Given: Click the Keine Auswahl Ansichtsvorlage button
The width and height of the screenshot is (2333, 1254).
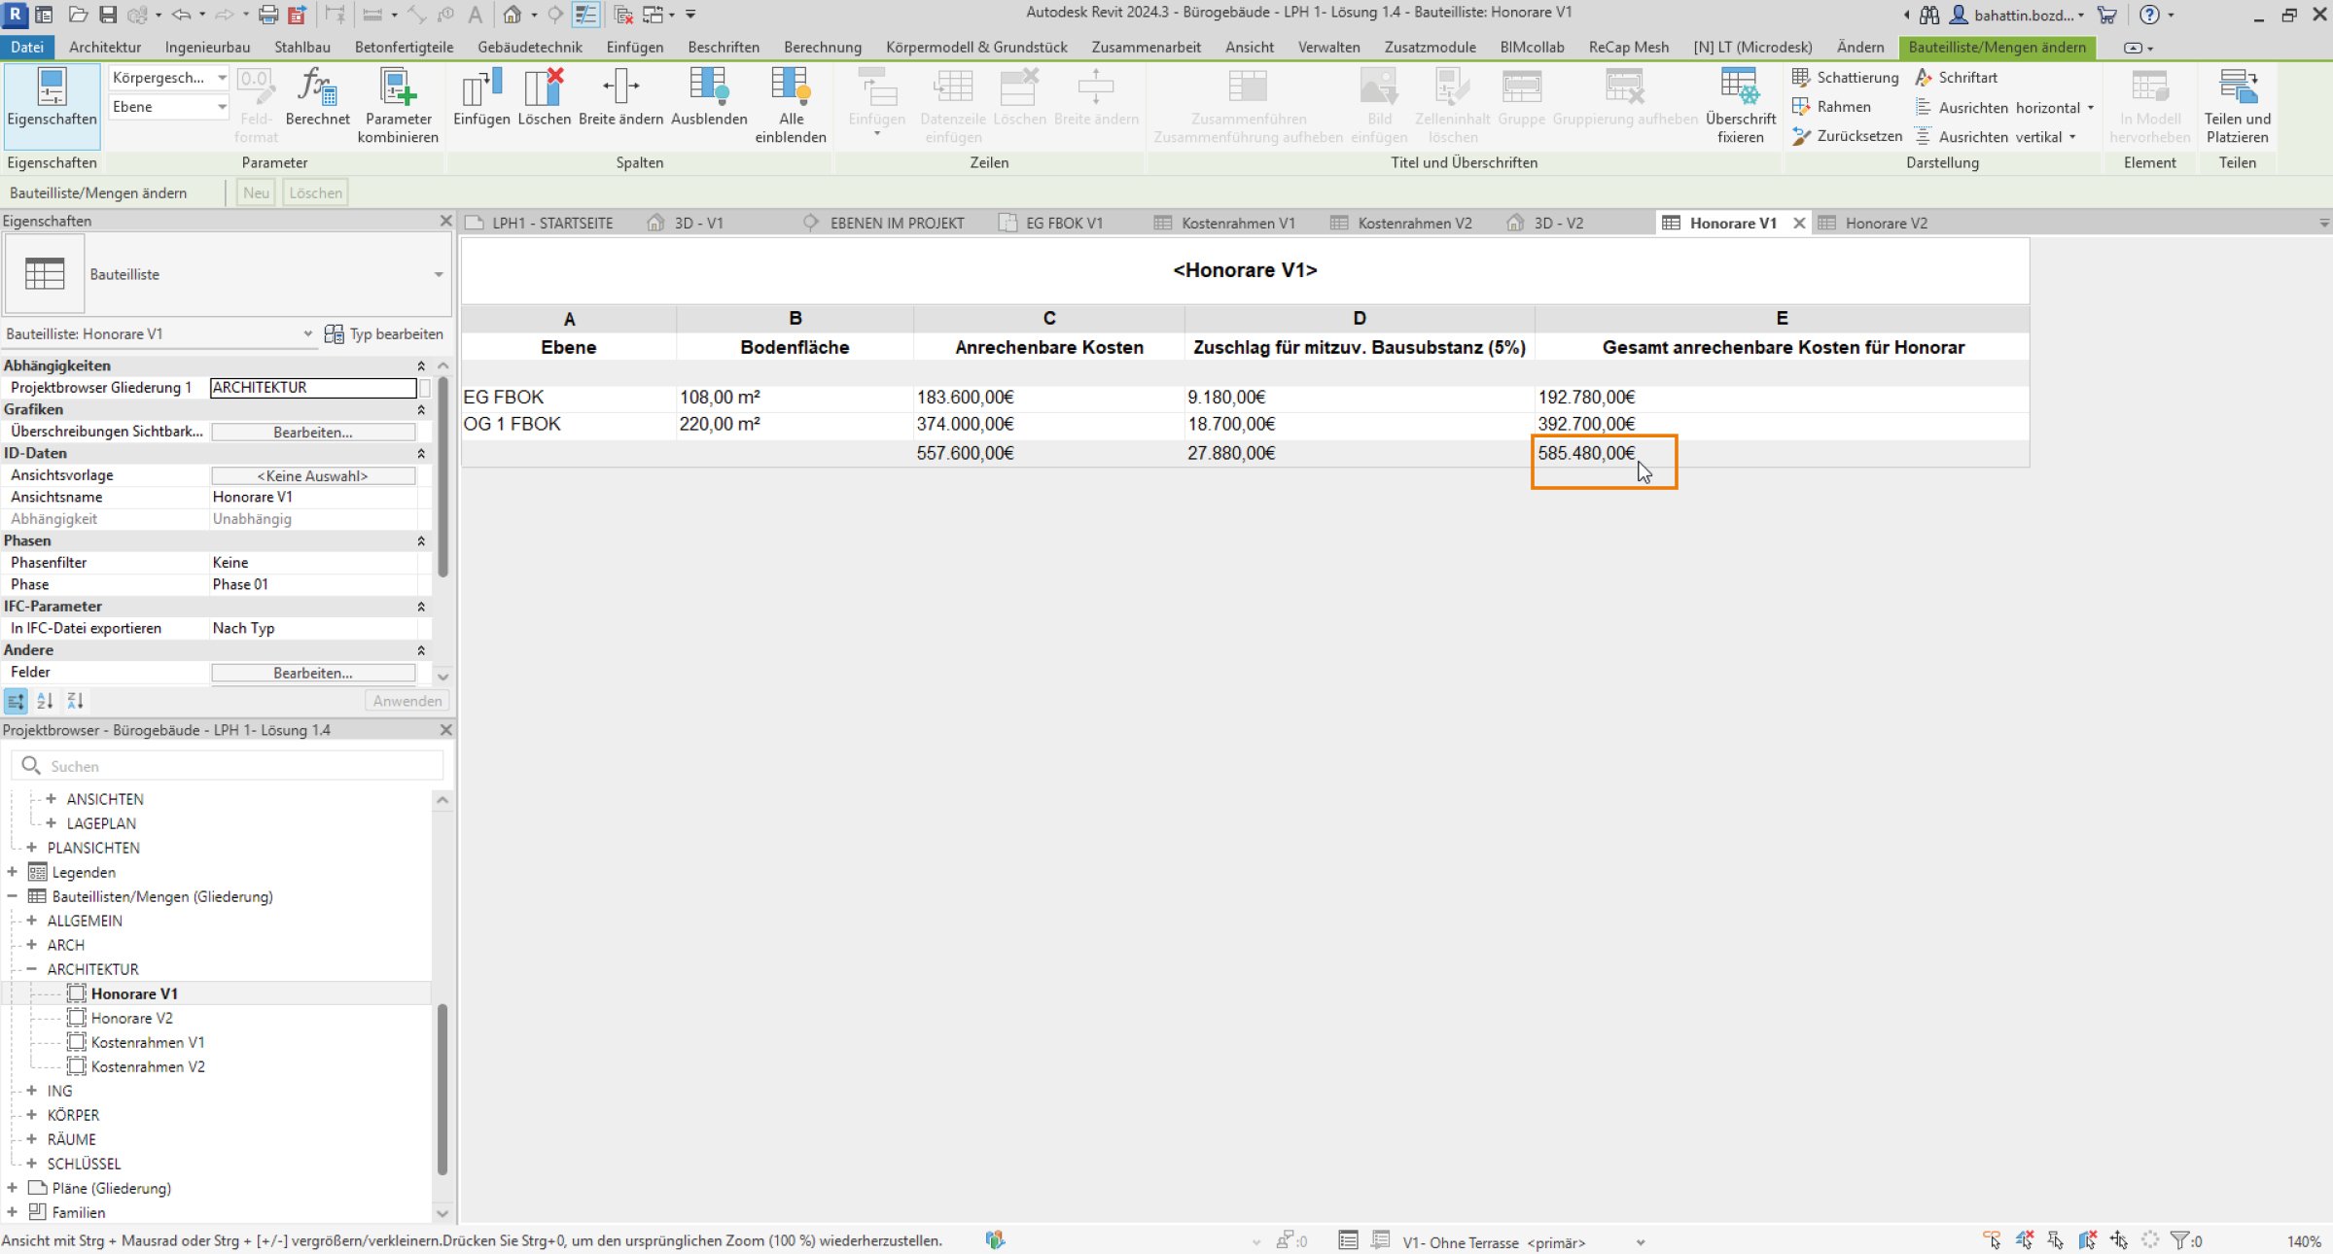Looking at the screenshot, I should click(313, 475).
